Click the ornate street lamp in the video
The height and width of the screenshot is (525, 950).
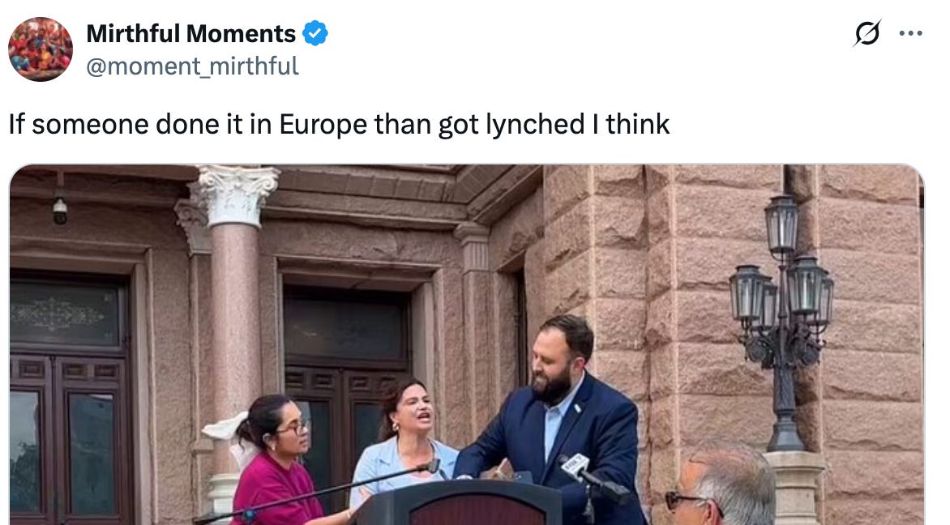[x=782, y=321]
